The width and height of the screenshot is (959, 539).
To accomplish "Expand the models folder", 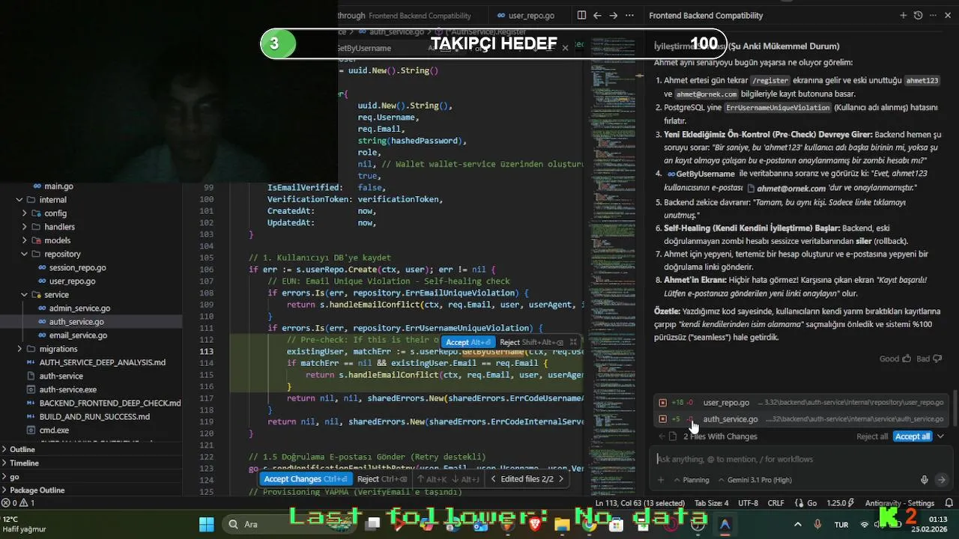I will point(25,240).
